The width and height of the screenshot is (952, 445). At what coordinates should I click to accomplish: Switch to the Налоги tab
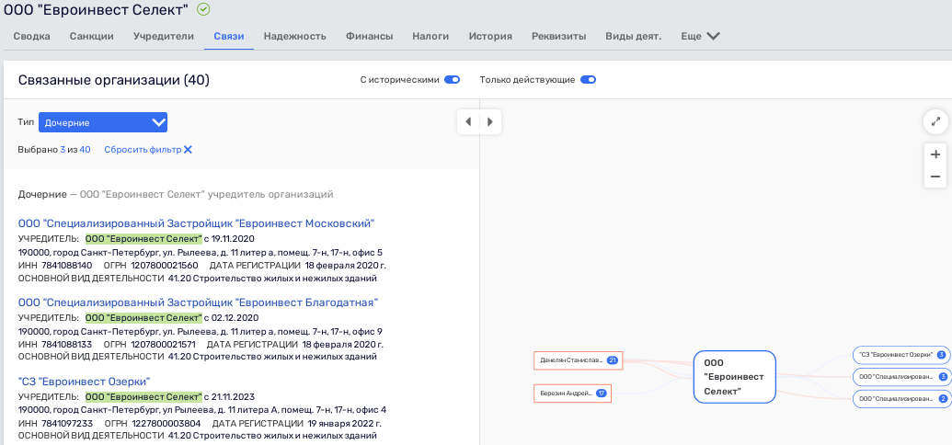coord(430,36)
